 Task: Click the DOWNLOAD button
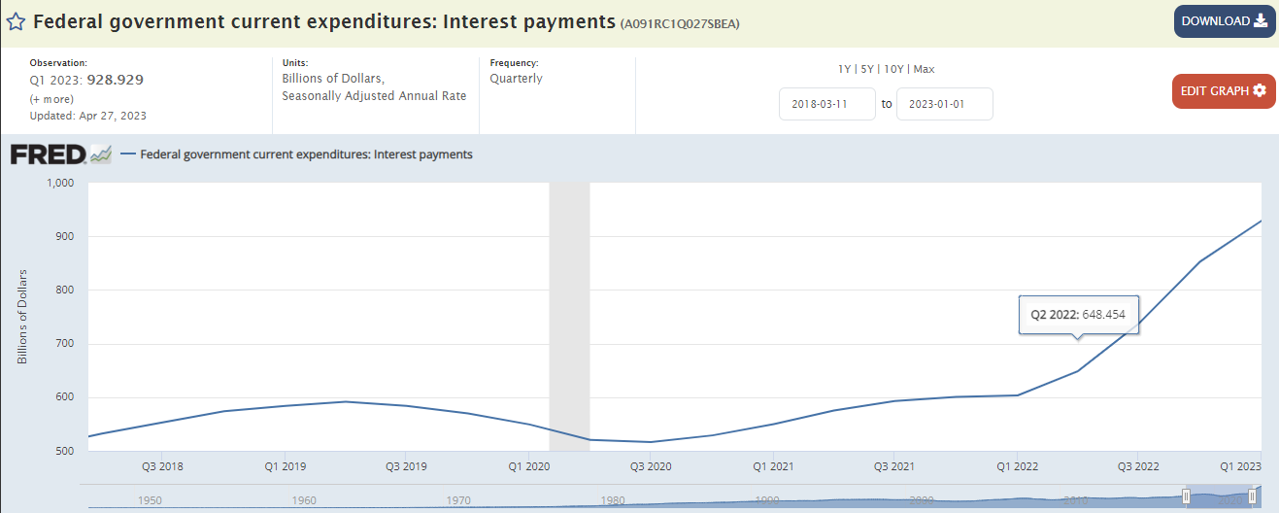1225,21
